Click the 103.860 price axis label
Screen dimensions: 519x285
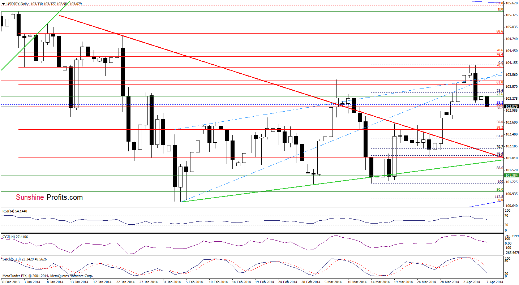coord(511,75)
